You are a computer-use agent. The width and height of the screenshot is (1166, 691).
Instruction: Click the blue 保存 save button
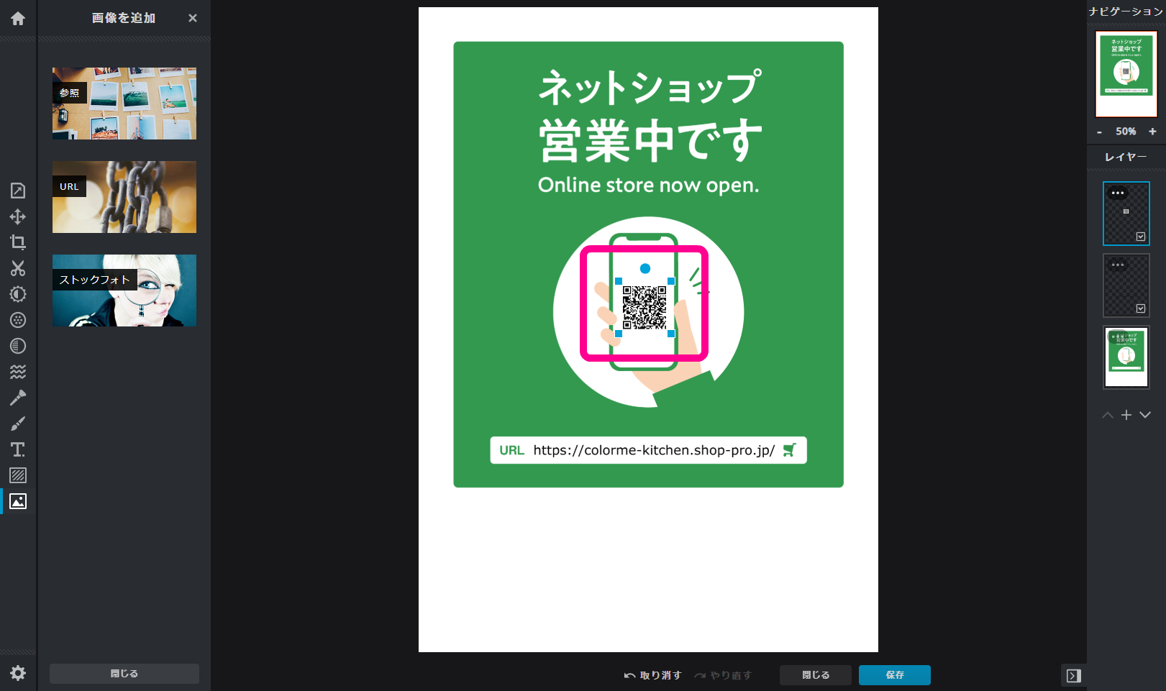click(895, 675)
